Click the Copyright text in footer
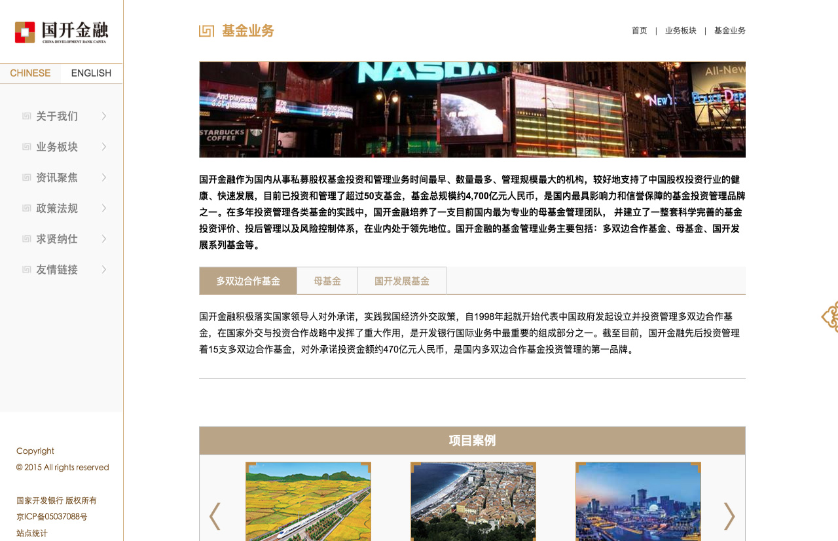Screen dimensions: 838x541 (x=35, y=451)
